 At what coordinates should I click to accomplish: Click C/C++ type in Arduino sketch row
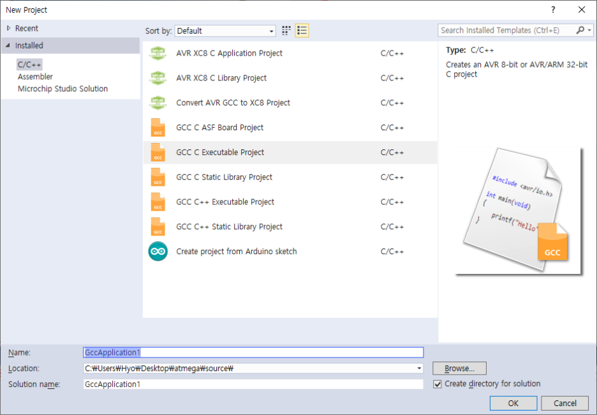[x=392, y=252]
